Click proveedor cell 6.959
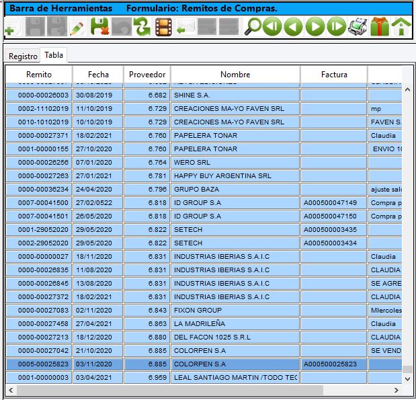Viewport: 416px width, 400px height. 147,378
